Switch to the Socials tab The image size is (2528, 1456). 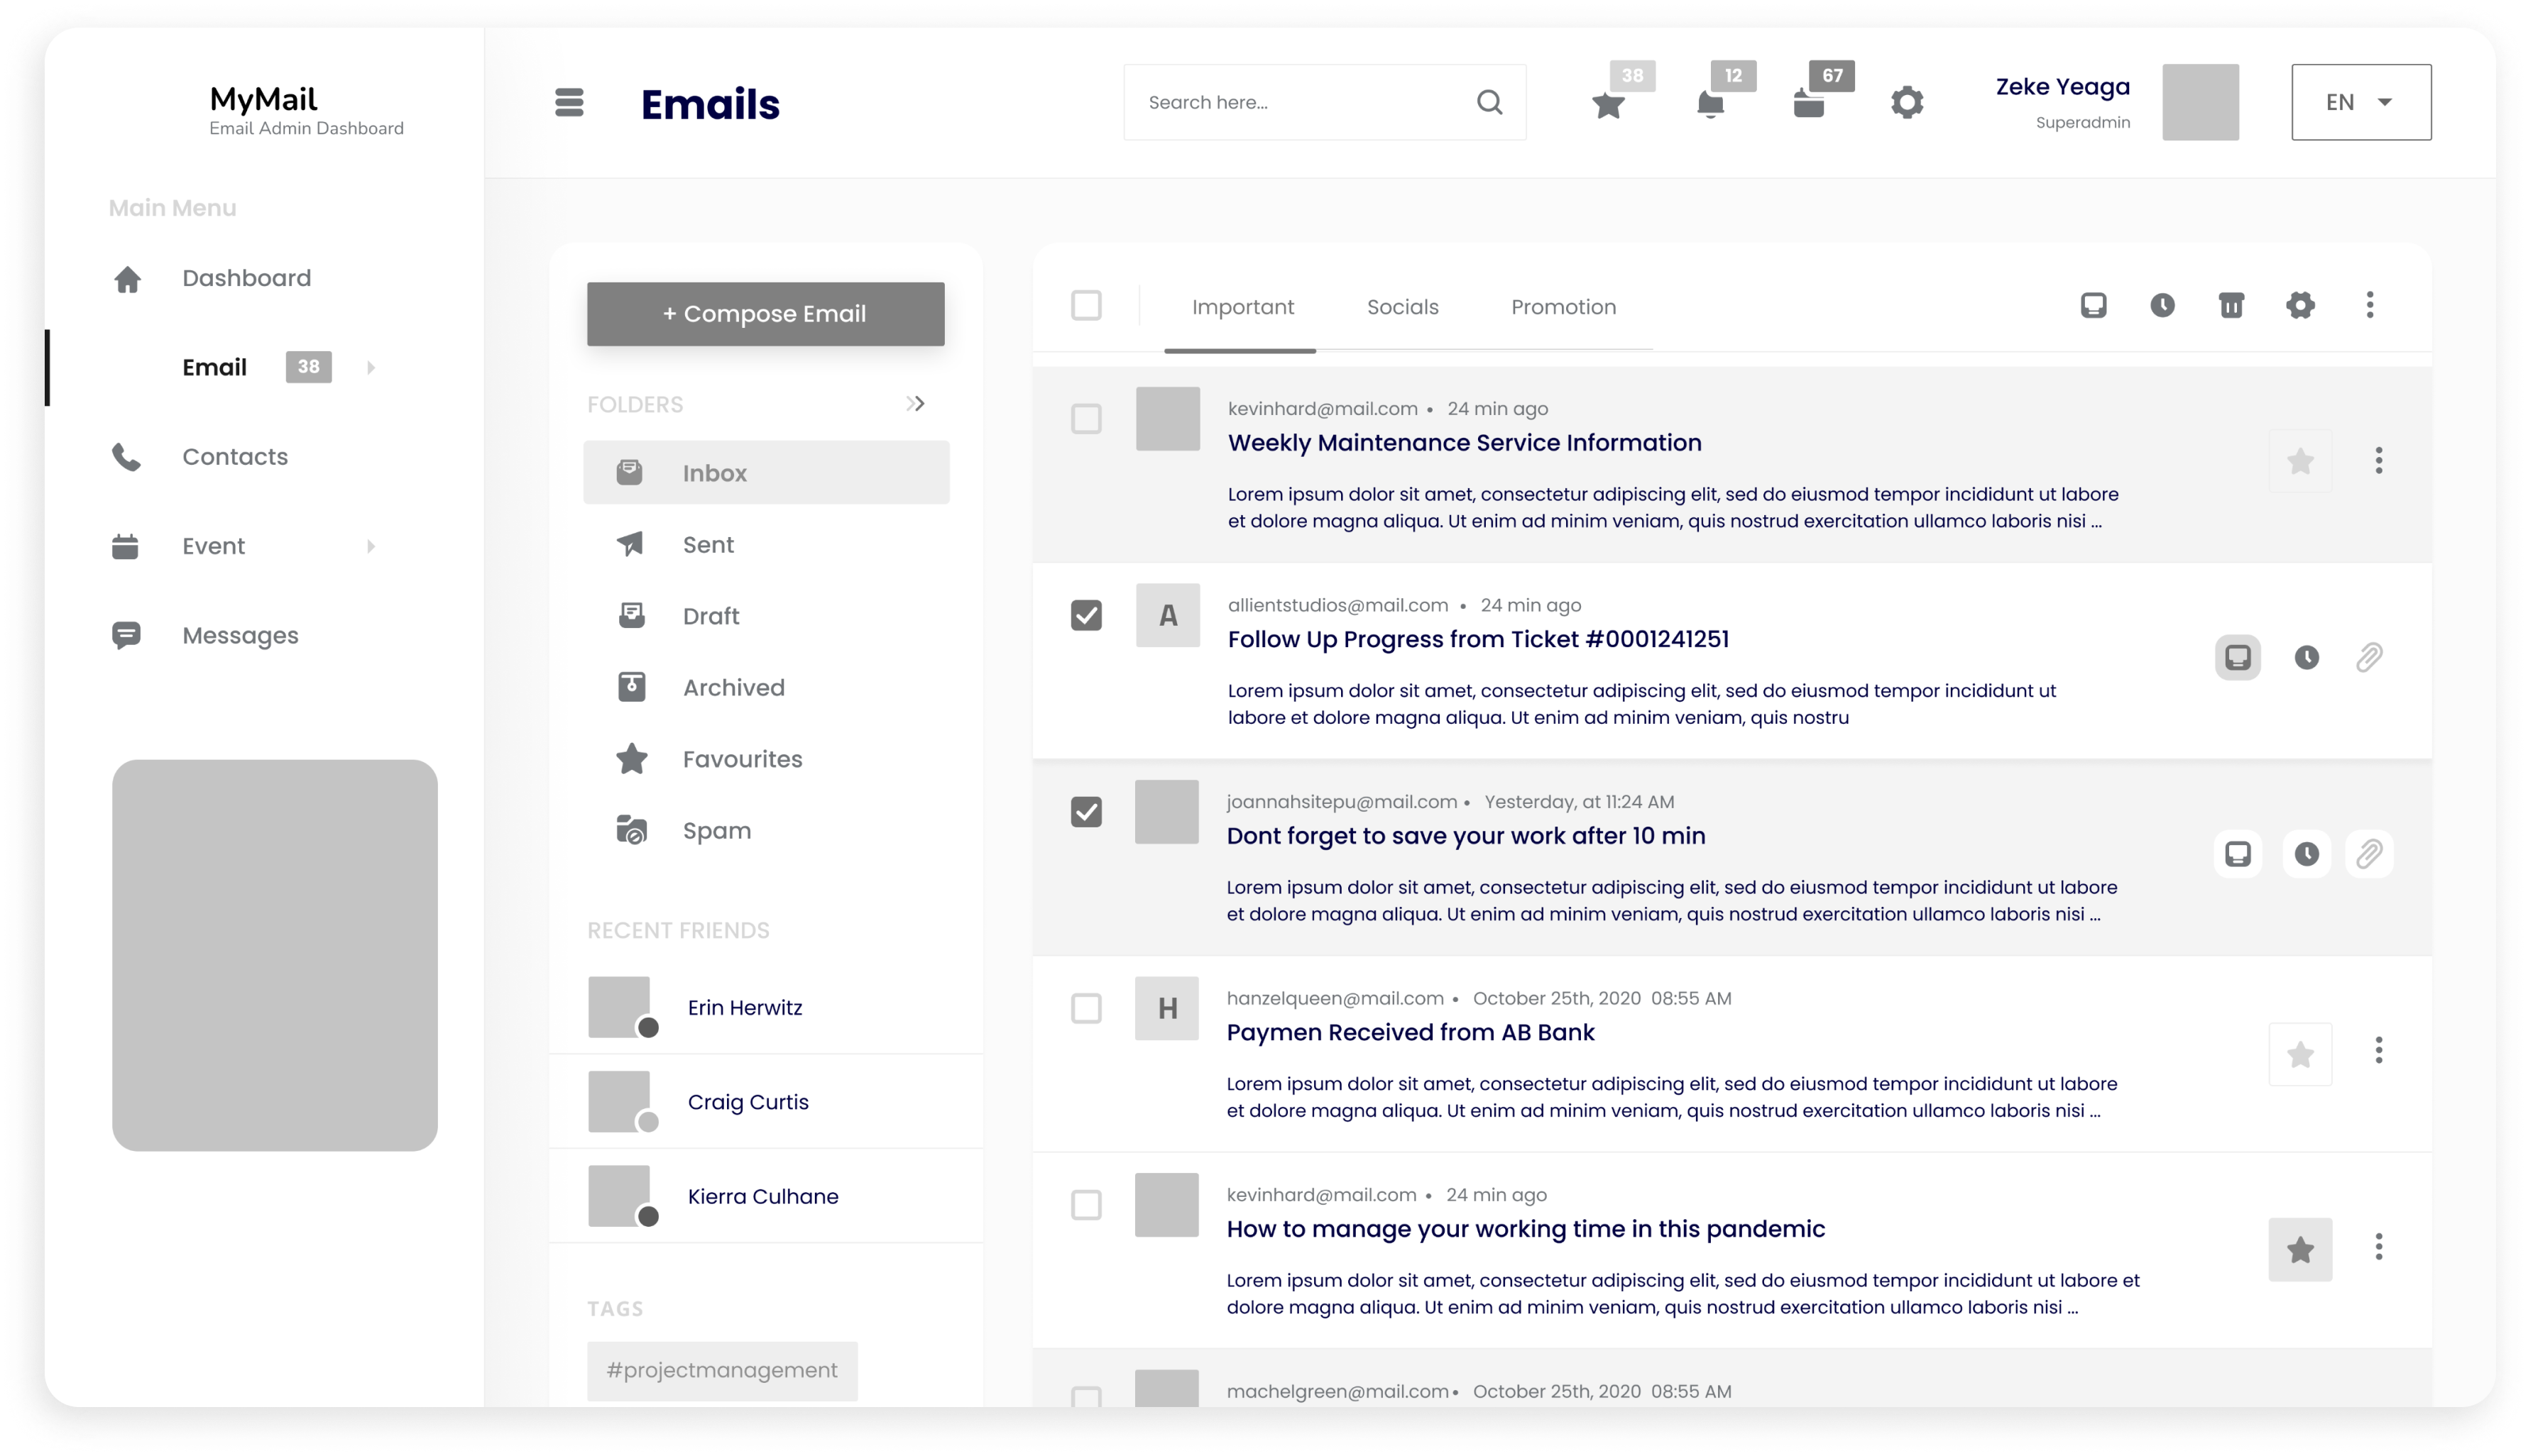point(1403,307)
